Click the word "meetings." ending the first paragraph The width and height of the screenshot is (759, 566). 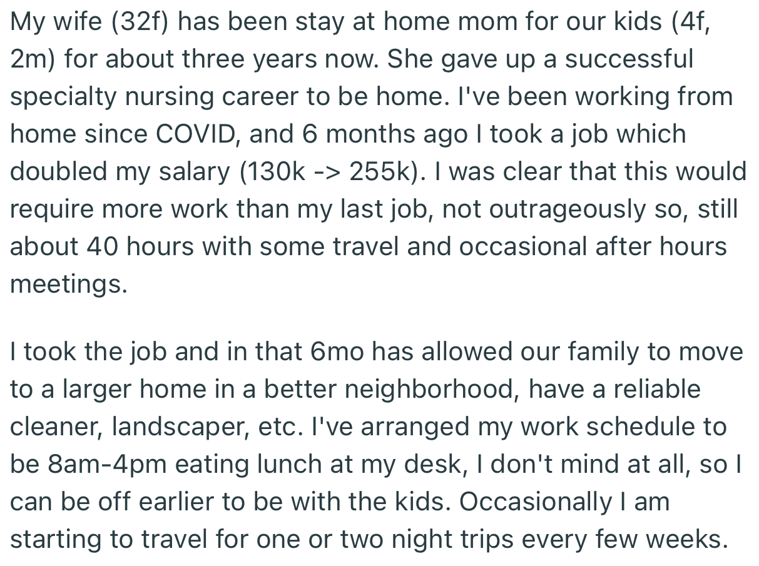coord(69,285)
